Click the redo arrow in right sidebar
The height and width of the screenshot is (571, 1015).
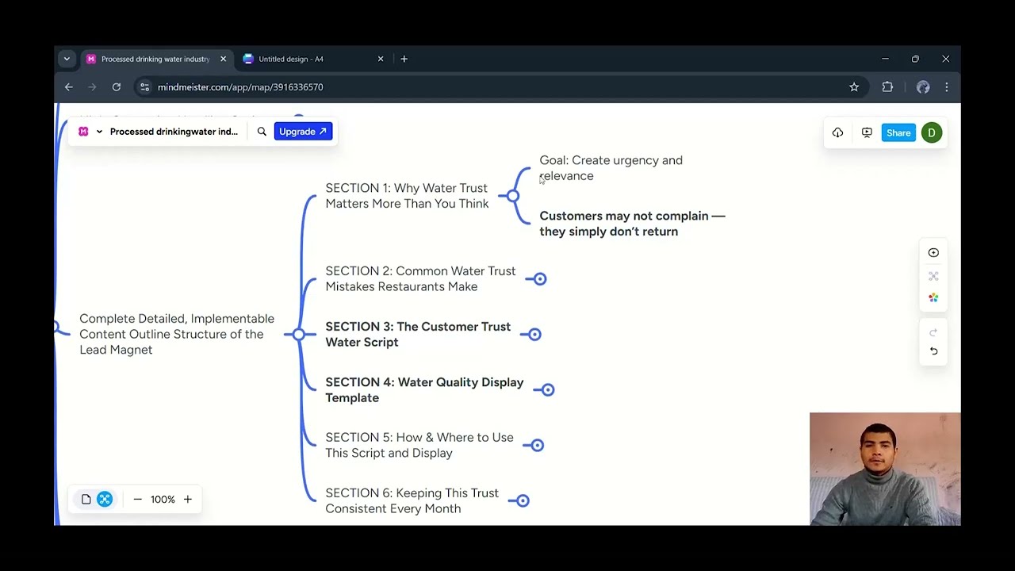pos(933,332)
